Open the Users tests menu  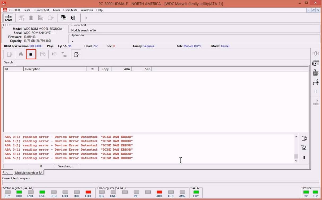coord(70,10)
